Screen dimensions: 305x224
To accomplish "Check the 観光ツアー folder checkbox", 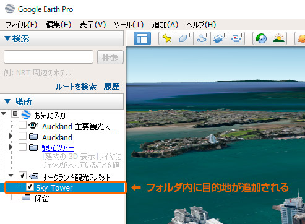I will 22,147.
